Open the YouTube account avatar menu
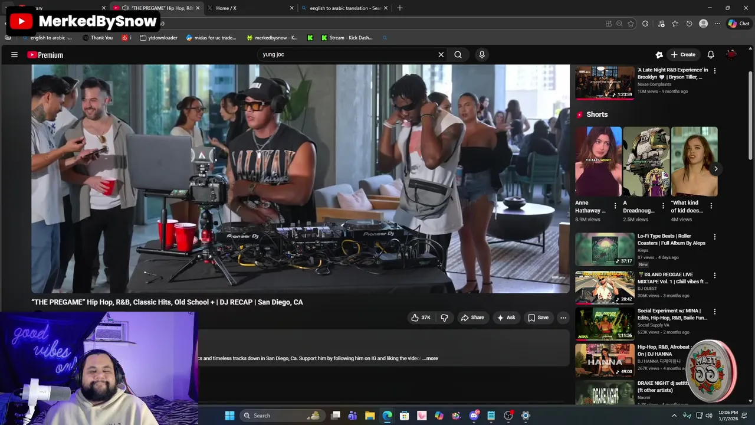755x425 pixels. coord(731,55)
